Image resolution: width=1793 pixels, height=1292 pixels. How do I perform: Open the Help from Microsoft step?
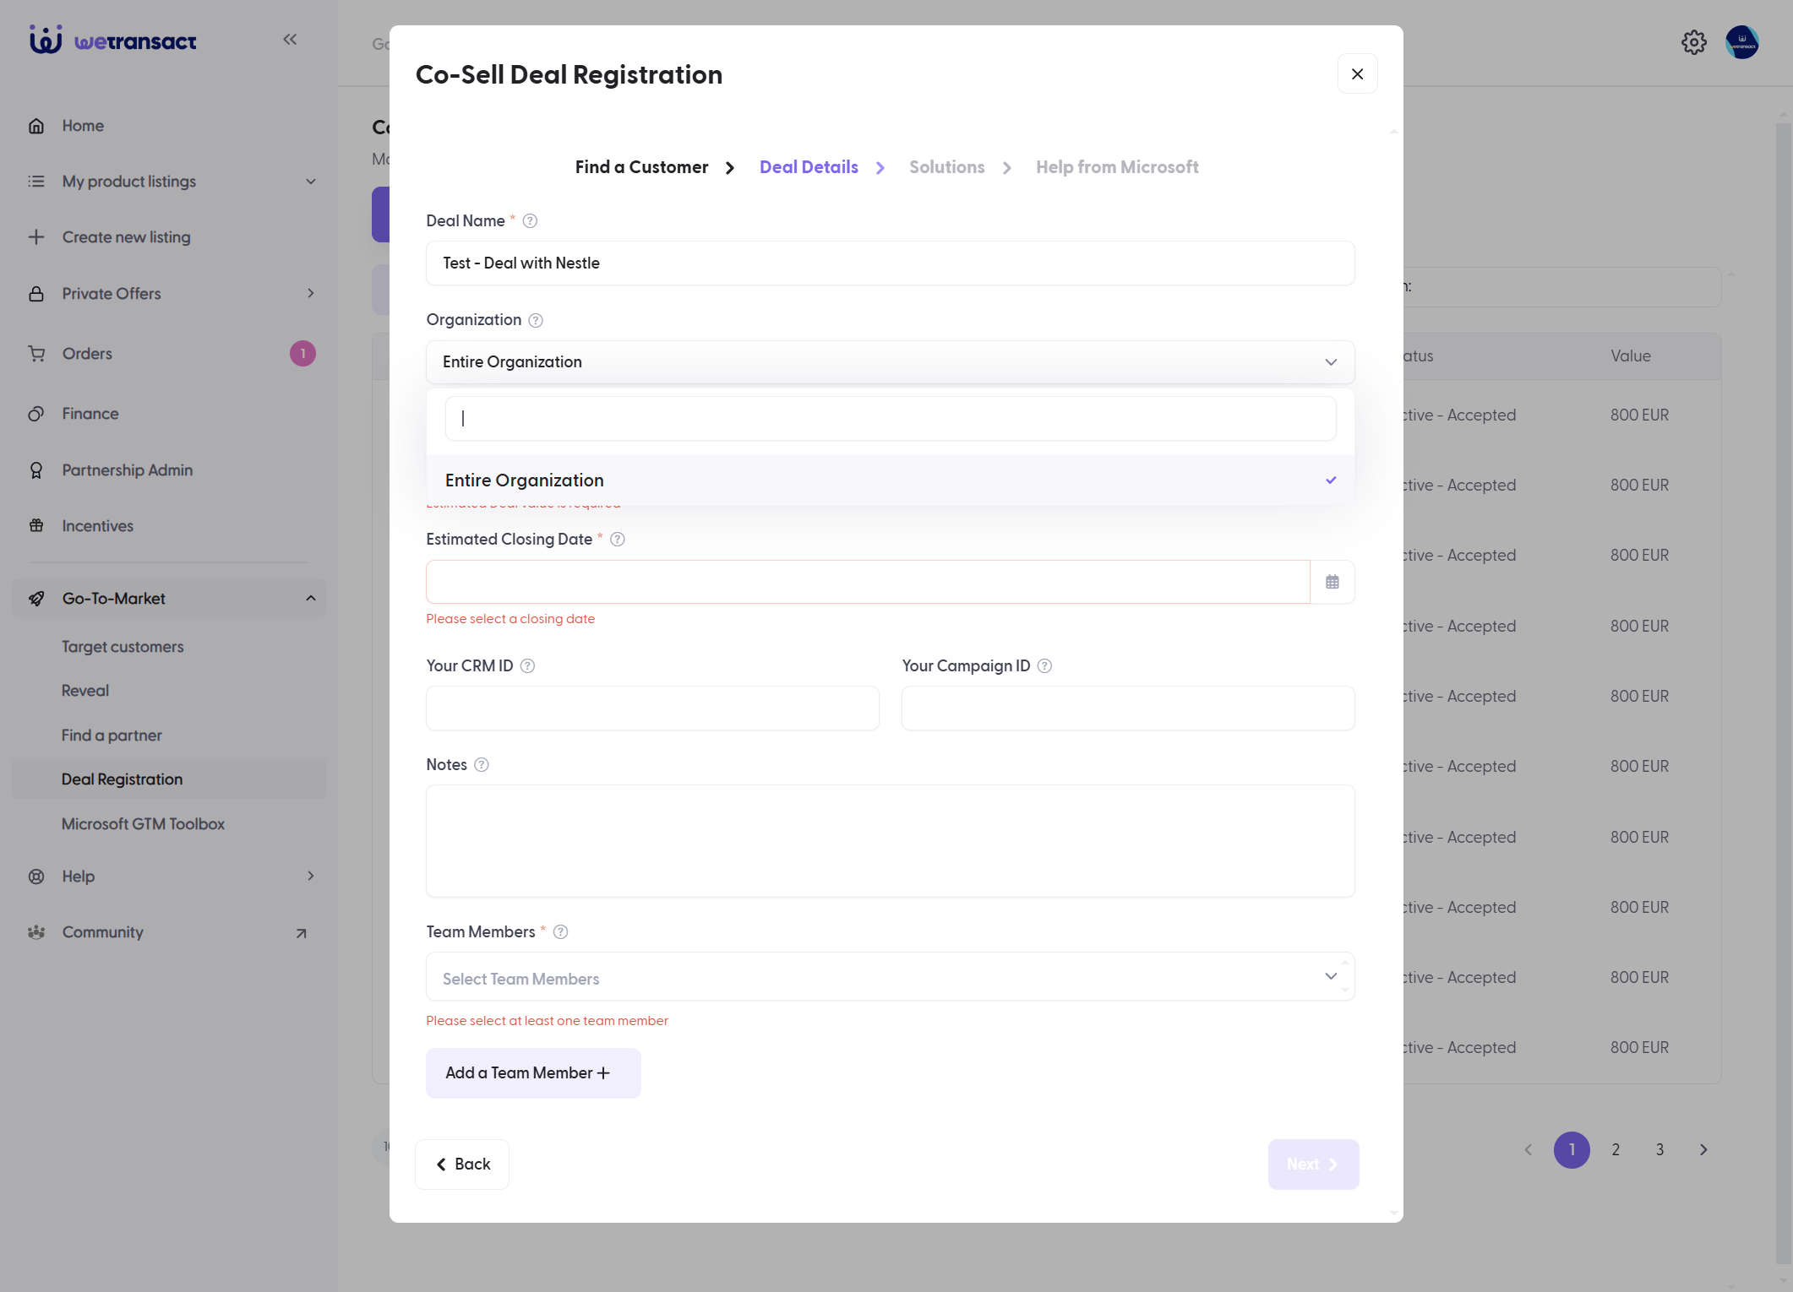coord(1117,167)
